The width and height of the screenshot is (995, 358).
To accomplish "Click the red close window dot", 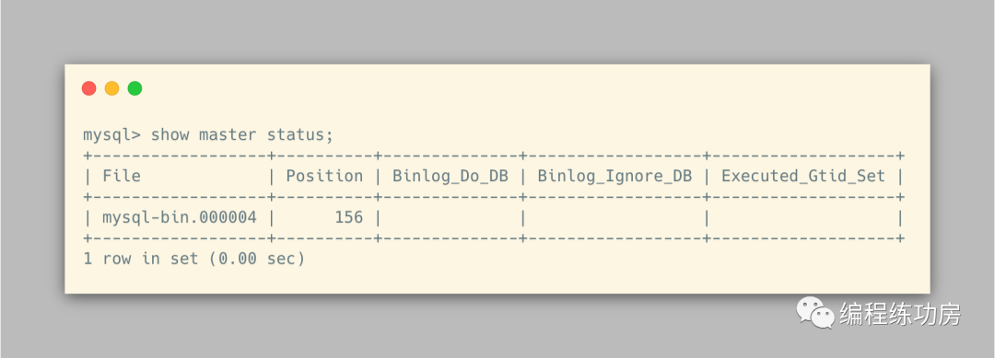I will pos(88,88).
